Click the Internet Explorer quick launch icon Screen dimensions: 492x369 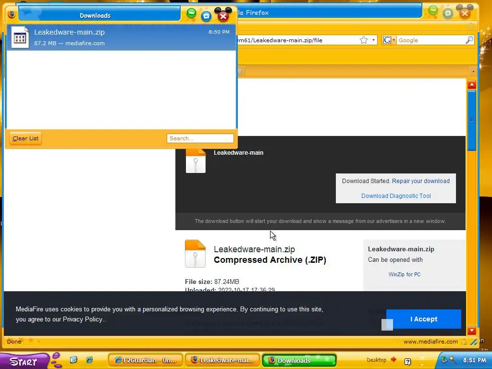[x=89, y=360]
